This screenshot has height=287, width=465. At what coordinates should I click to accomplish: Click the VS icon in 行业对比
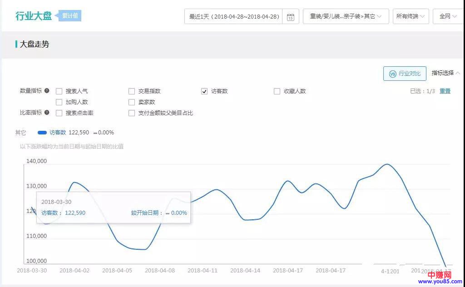point(392,74)
